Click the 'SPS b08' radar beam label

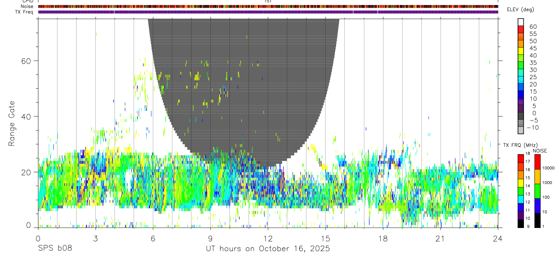pos(55,249)
